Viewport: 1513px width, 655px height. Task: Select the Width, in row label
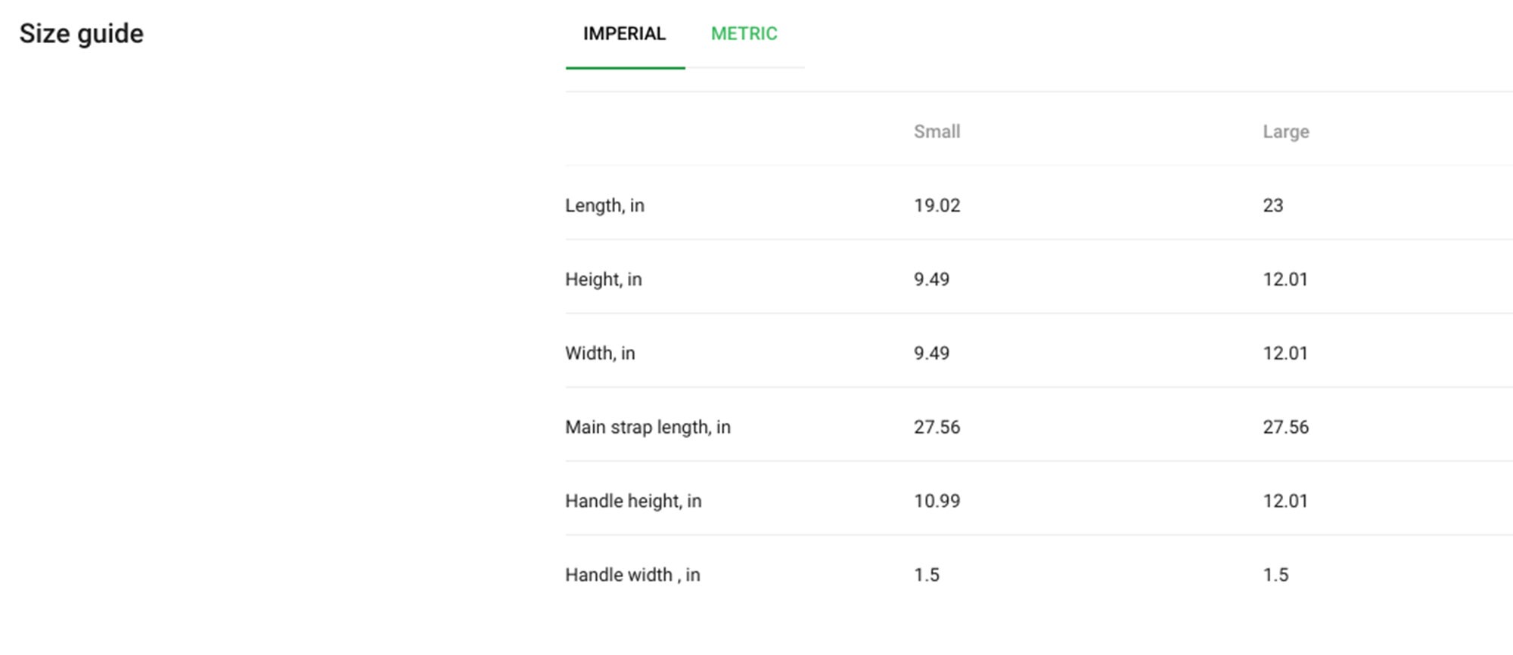(x=600, y=354)
